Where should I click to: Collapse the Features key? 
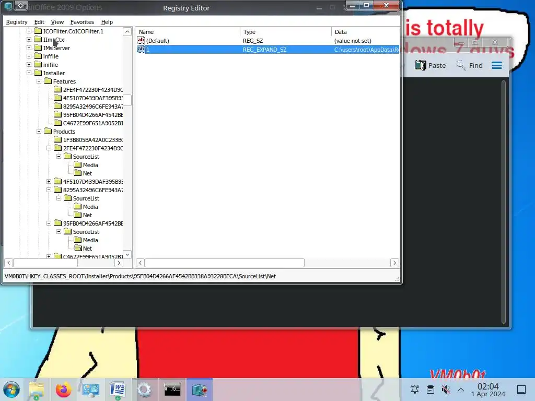coord(39,81)
